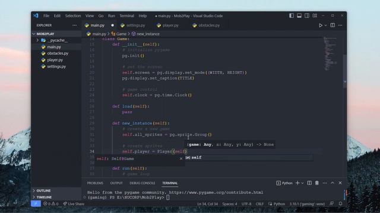Screen dimensions: 380x213
Task: Click the pygame contribute URL in terminal
Action: [216, 192]
